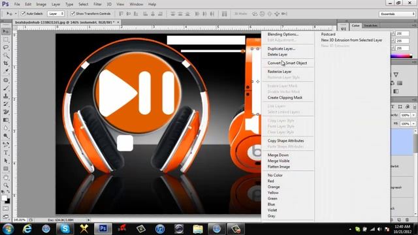Switch to the Color tab

tap(355, 25)
